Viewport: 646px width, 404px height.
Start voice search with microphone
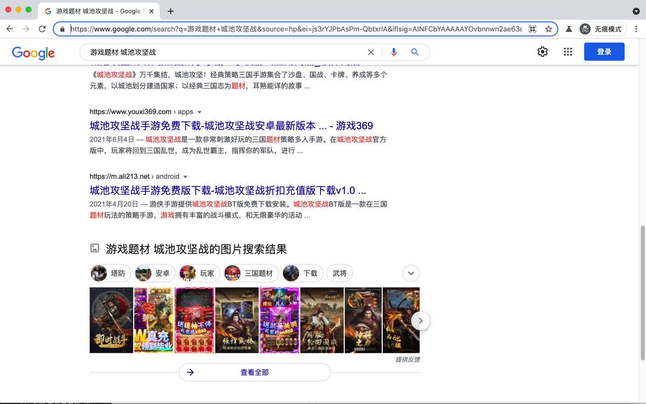394,52
